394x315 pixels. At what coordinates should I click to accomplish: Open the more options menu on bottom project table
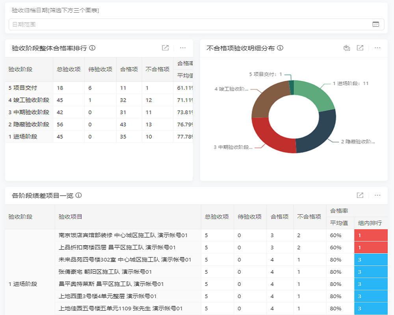click(377, 195)
